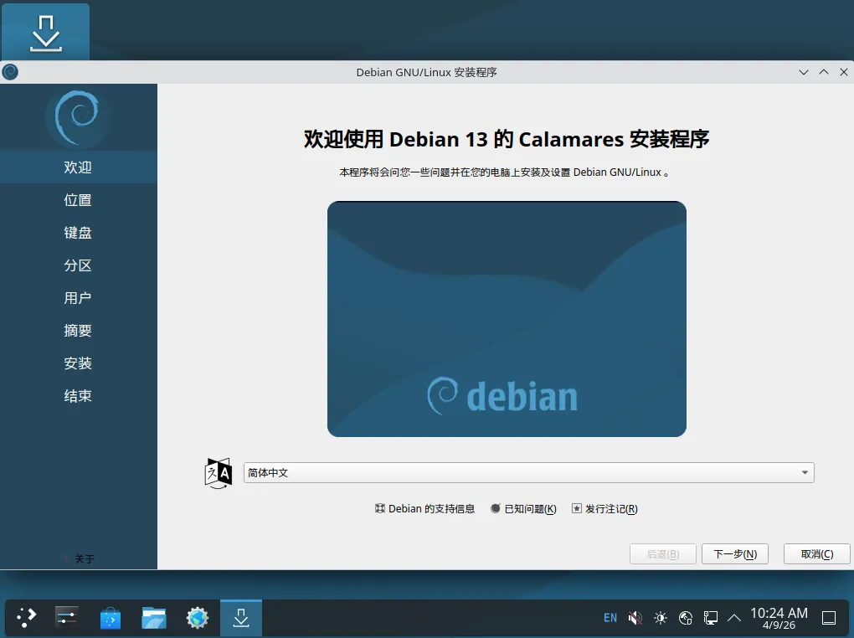Click the language translation icon
854x638 pixels.
click(218, 473)
